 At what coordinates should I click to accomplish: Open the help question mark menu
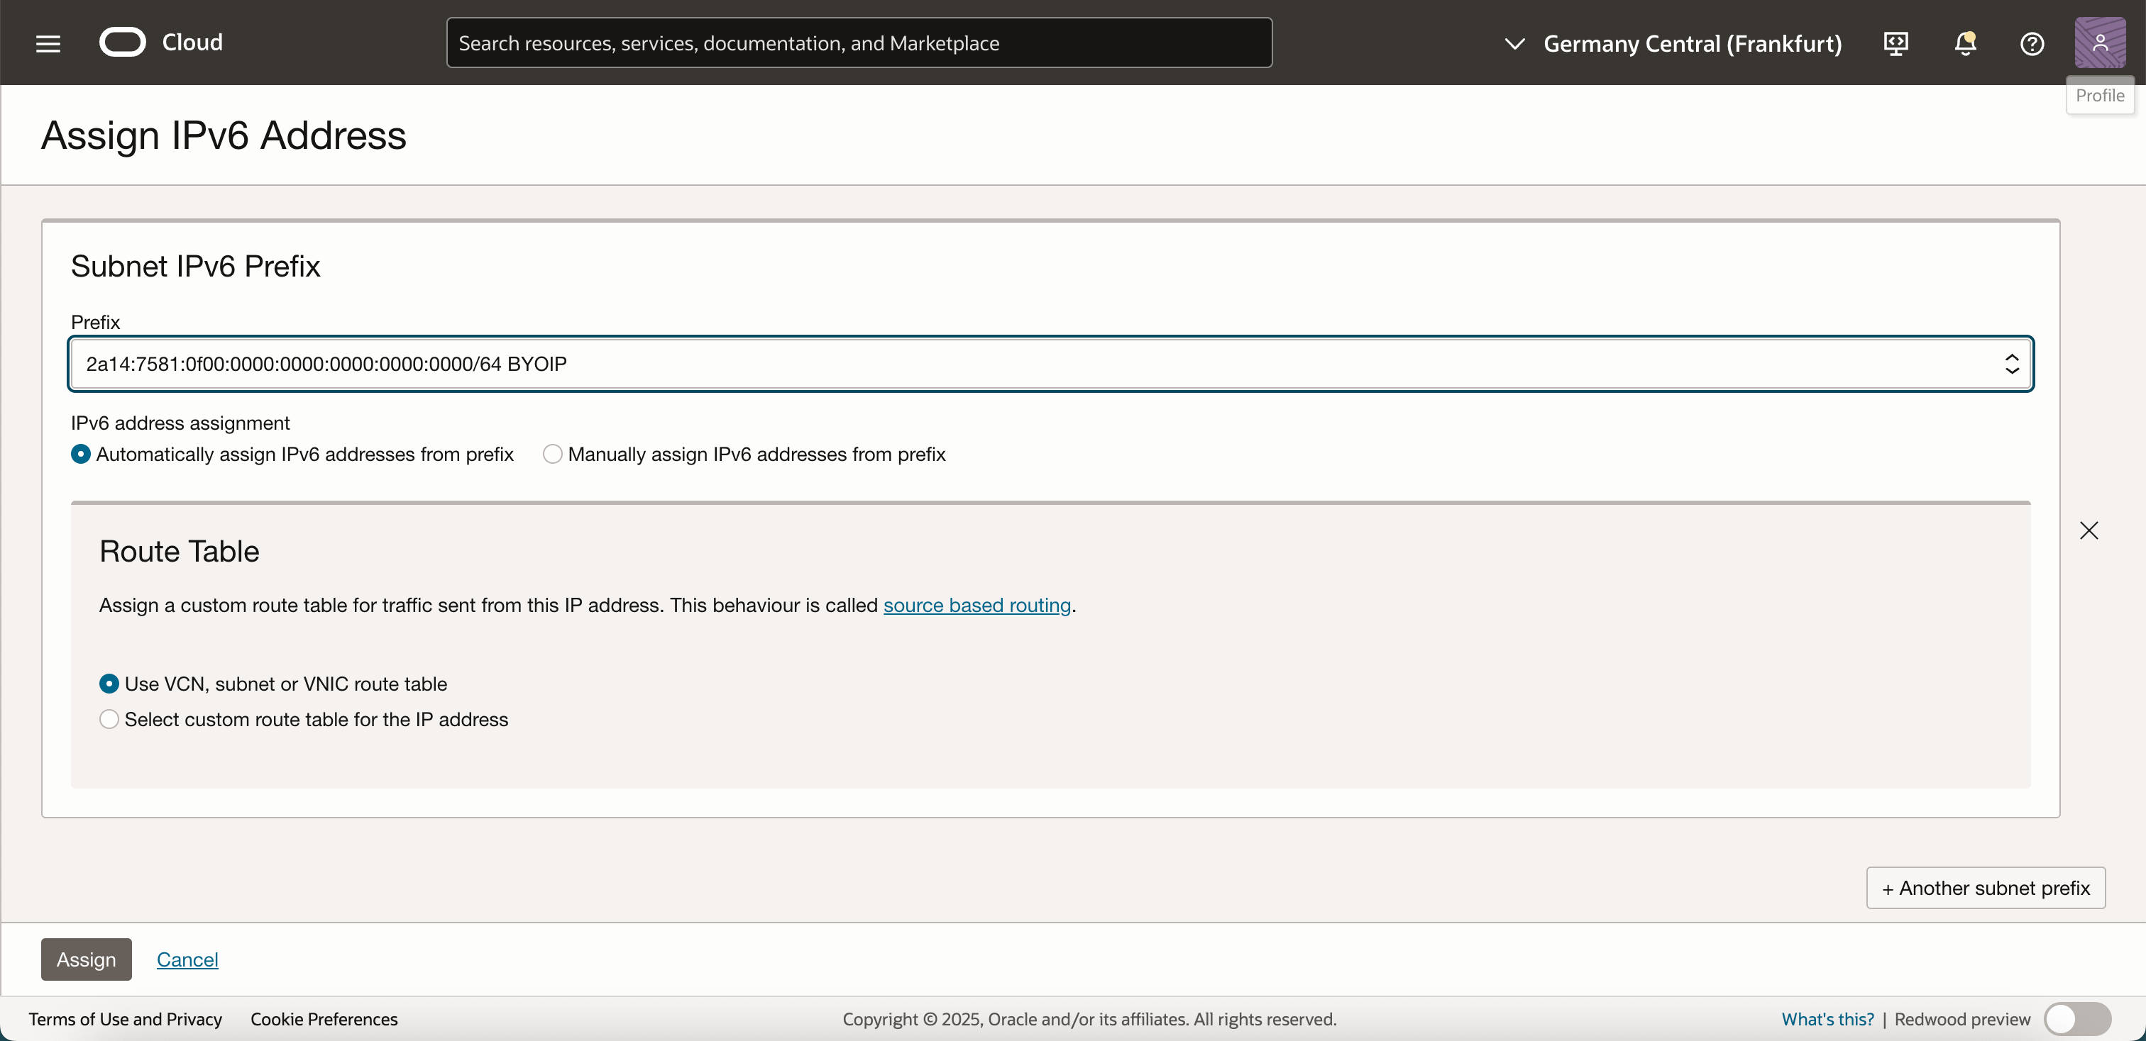tap(2032, 43)
